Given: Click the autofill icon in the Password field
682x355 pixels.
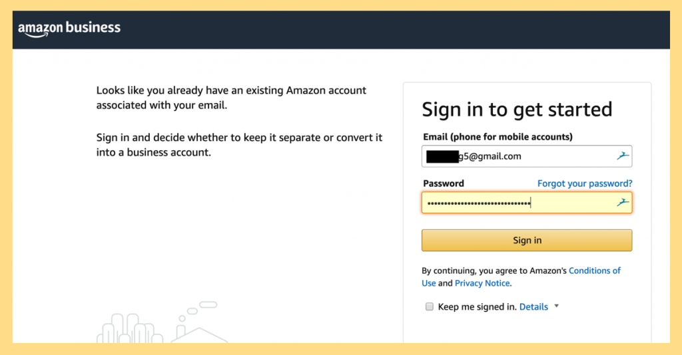Looking at the screenshot, I should click(x=622, y=203).
